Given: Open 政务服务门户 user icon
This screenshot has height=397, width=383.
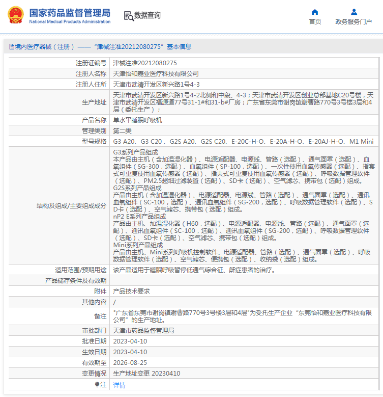Looking at the screenshot, I should 354,12.
